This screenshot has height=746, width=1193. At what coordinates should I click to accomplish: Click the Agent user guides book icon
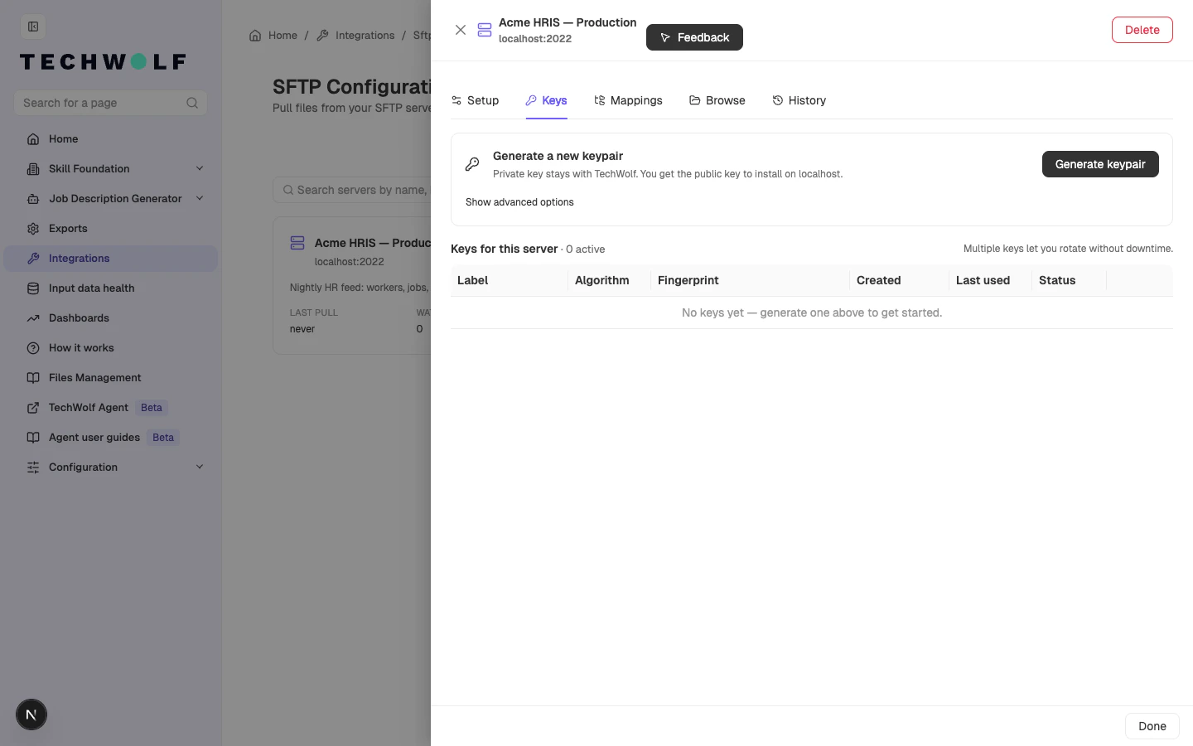[x=33, y=438]
